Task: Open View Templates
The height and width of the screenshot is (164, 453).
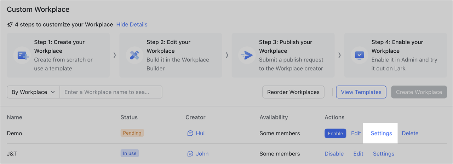Action: click(361, 92)
